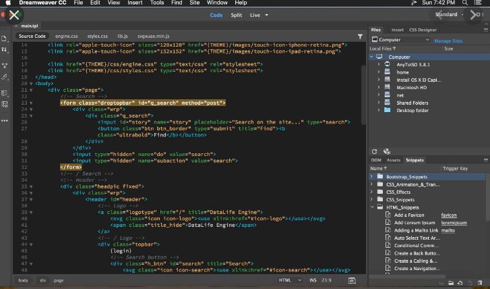Open the Site menu
This screenshot has height=289, width=490.
click(x=194, y=3)
